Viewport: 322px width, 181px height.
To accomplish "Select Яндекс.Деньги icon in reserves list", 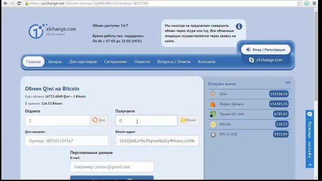I will click(213, 104).
